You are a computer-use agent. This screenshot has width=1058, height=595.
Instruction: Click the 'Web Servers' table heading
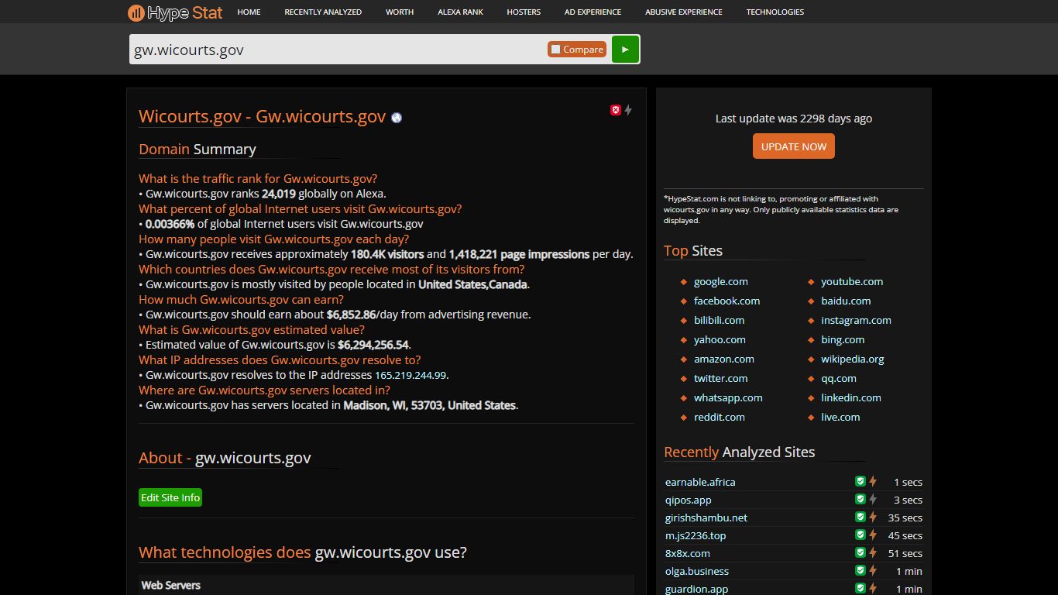171,585
